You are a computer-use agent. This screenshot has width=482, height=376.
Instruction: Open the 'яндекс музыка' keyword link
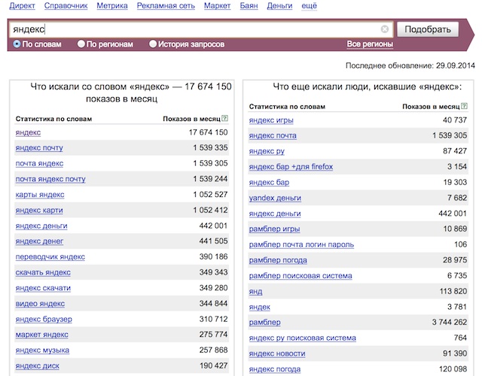tap(42, 350)
